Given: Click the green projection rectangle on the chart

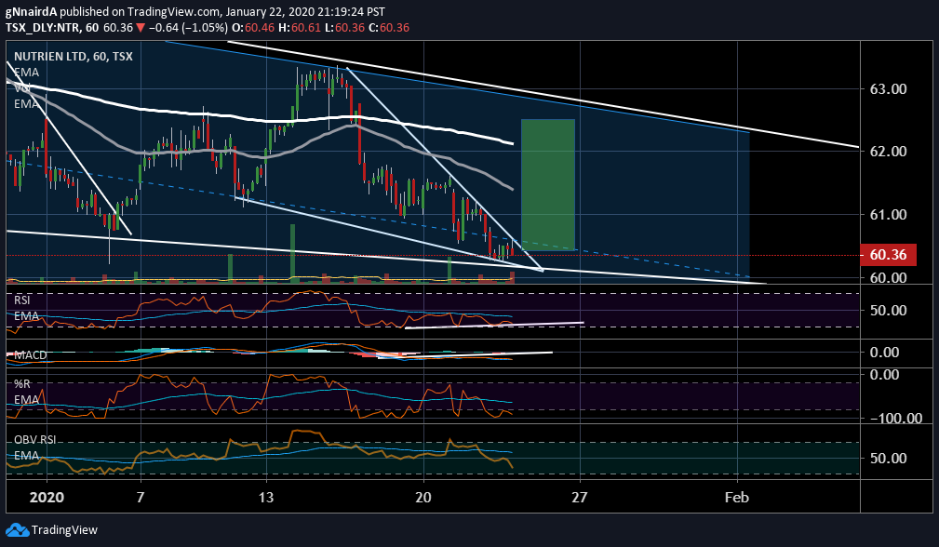Looking at the screenshot, I should point(548,184).
